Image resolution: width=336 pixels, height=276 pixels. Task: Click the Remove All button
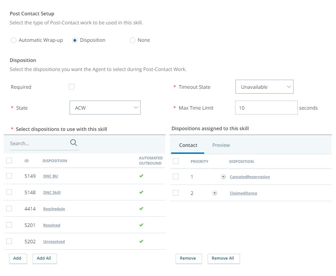224,259
